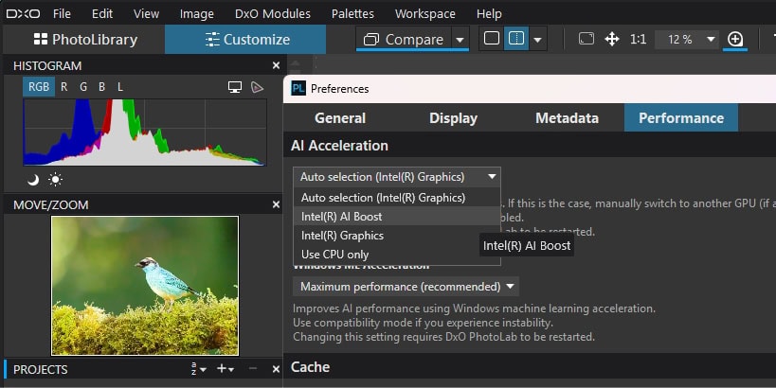Set zoom to 1:1
776x388 pixels.
click(638, 39)
